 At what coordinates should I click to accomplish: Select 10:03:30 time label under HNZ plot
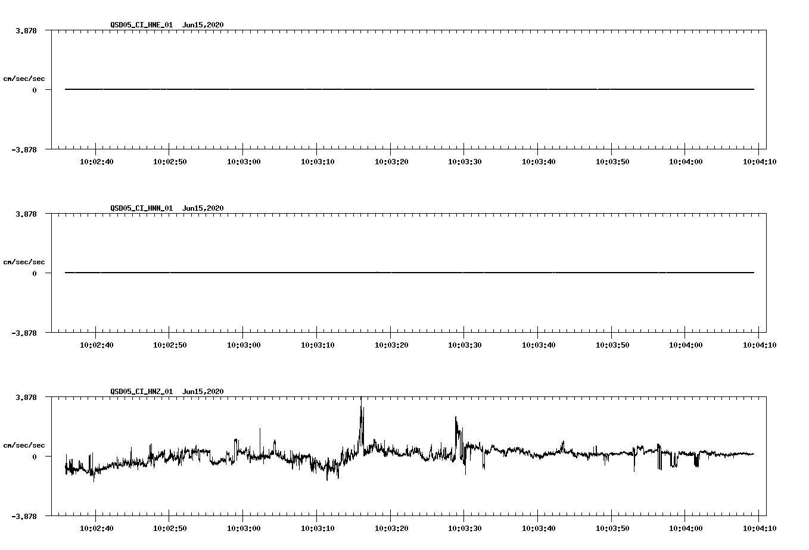click(465, 528)
